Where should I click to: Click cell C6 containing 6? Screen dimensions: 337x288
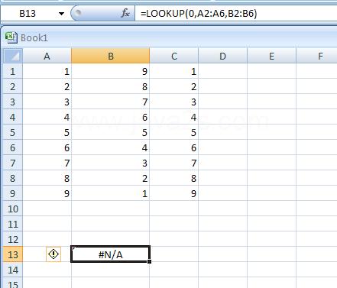[174, 147]
